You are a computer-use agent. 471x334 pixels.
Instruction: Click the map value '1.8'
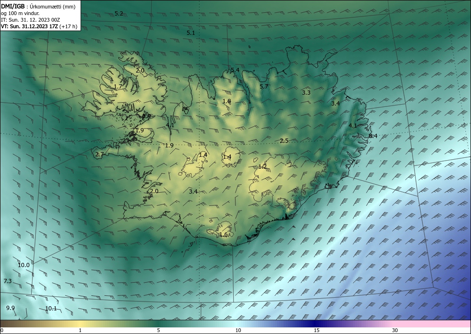[x=227, y=101]
